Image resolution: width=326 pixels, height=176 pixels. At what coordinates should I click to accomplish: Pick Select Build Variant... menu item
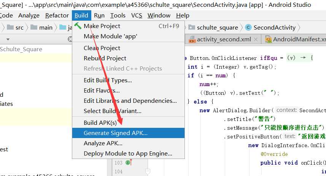click(x=113, y=111)
